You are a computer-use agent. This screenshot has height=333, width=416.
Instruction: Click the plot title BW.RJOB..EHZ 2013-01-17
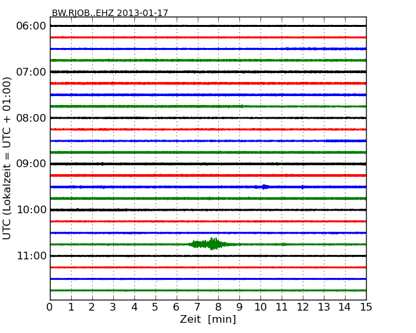pyautogui.click(x=110, y=13)
